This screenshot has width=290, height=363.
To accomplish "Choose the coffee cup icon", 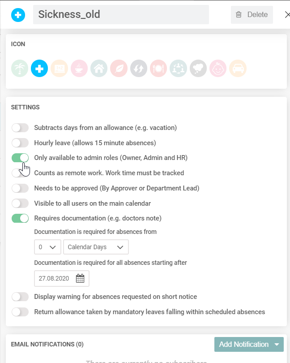I will pos(79,69).
